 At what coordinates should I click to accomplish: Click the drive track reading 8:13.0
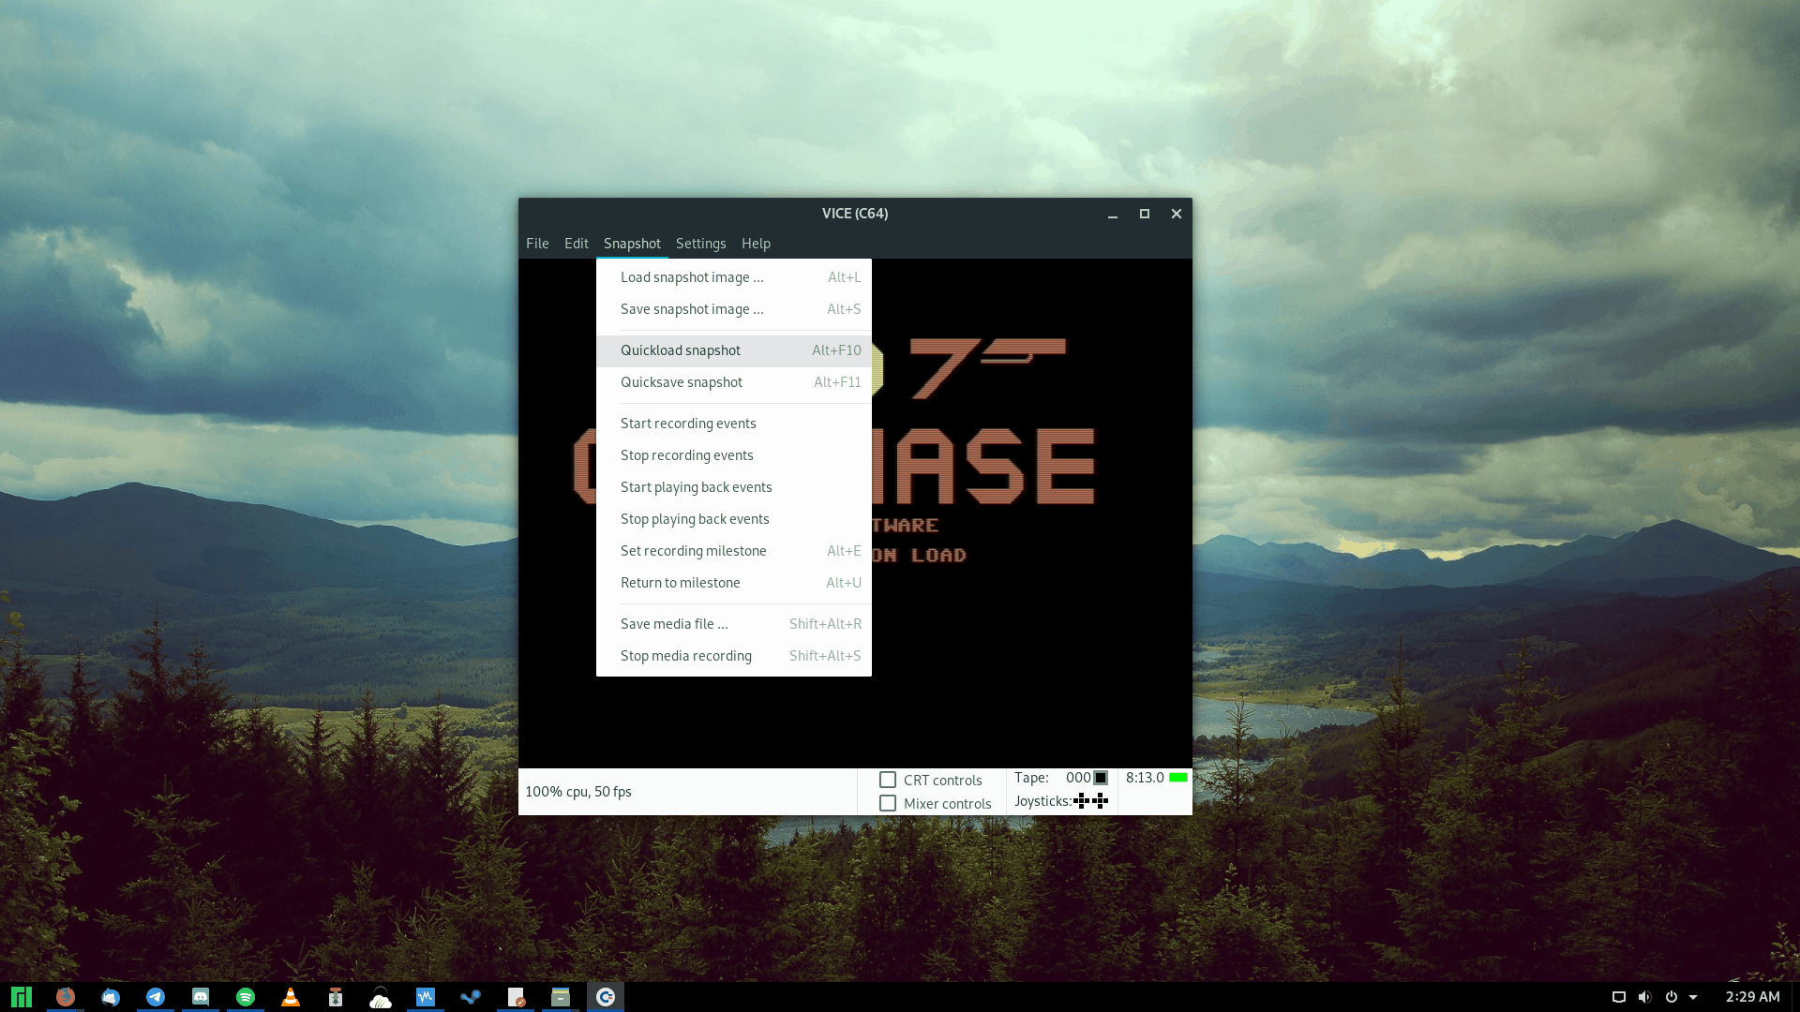click(1145, 778)
